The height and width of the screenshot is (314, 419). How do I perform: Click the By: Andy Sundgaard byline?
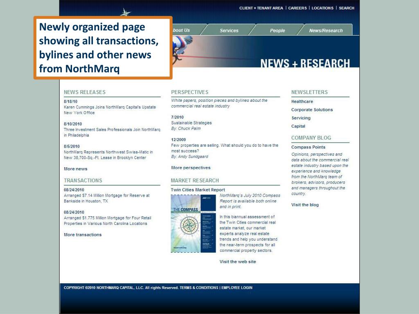click(x=189, y=157)
